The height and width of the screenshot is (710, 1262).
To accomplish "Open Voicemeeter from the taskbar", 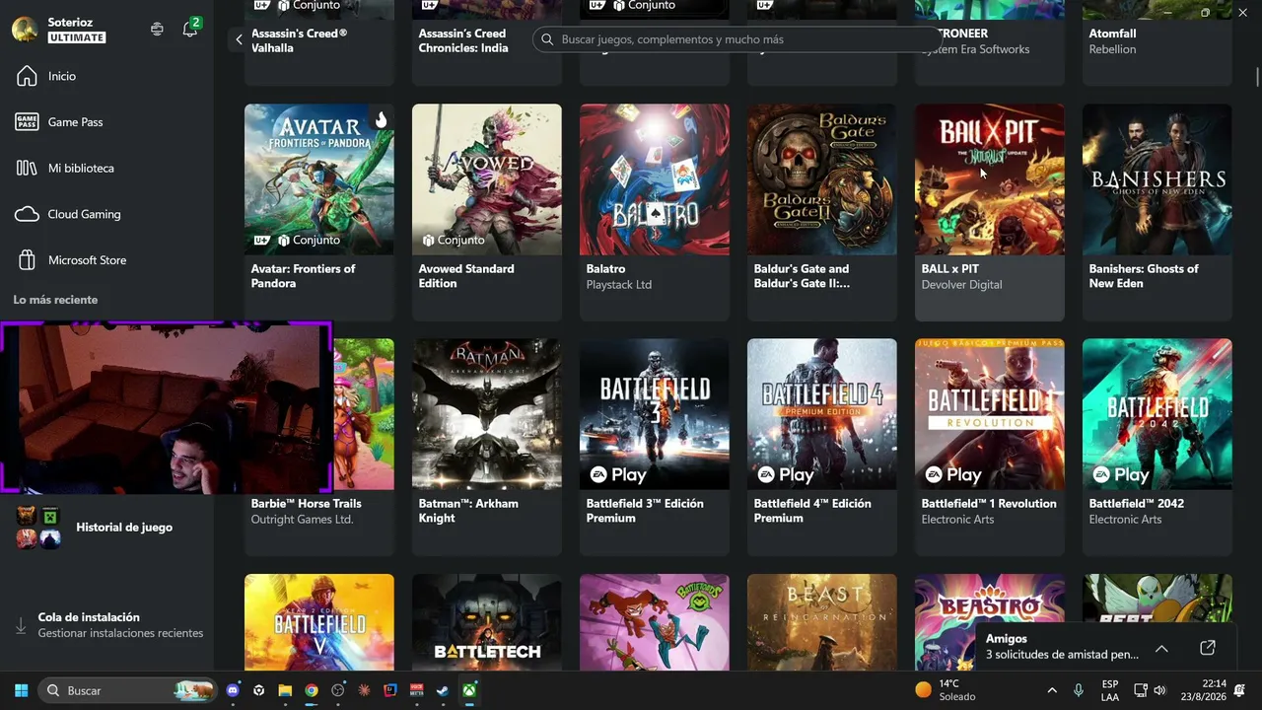I will pos(417,690).
